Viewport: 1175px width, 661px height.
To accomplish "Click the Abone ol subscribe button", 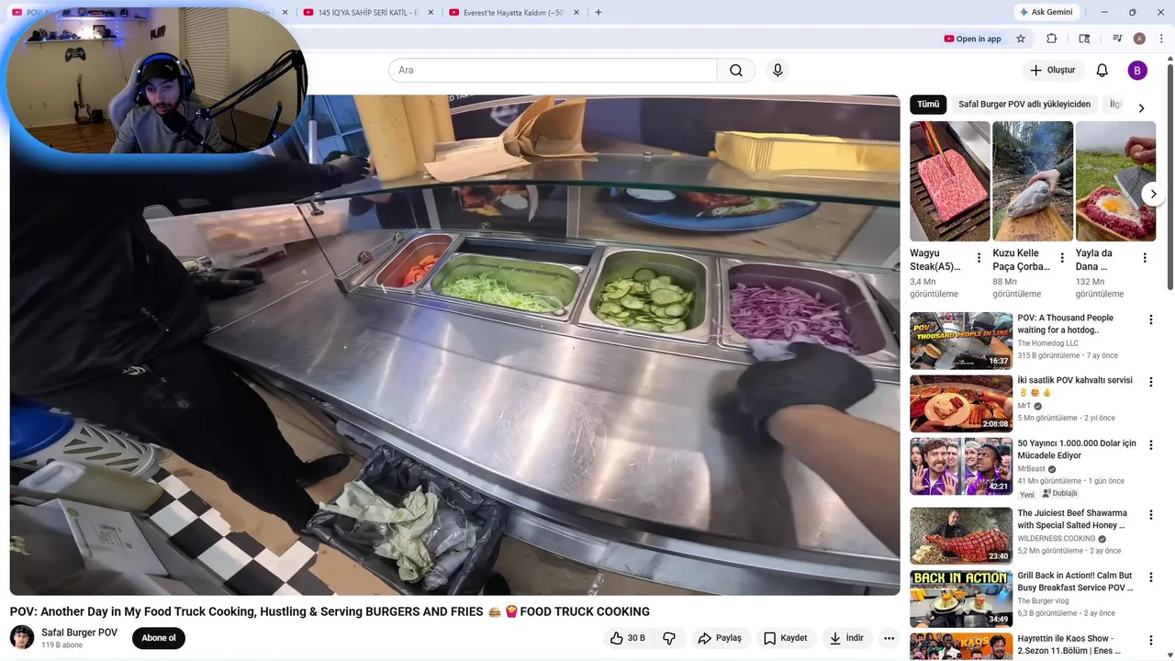I will 159,638.
